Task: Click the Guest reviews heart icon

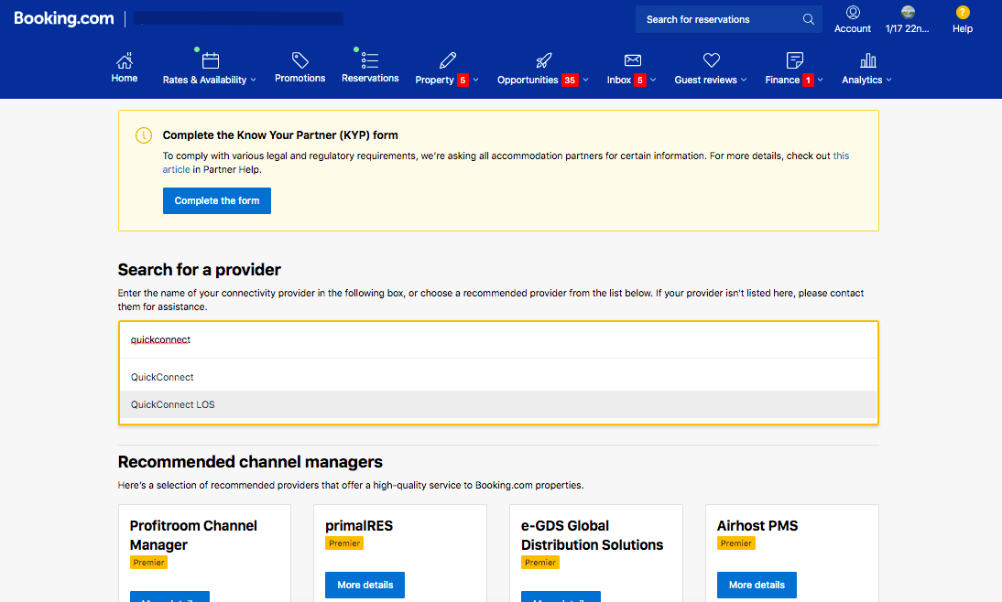Action: coord(712,60)
